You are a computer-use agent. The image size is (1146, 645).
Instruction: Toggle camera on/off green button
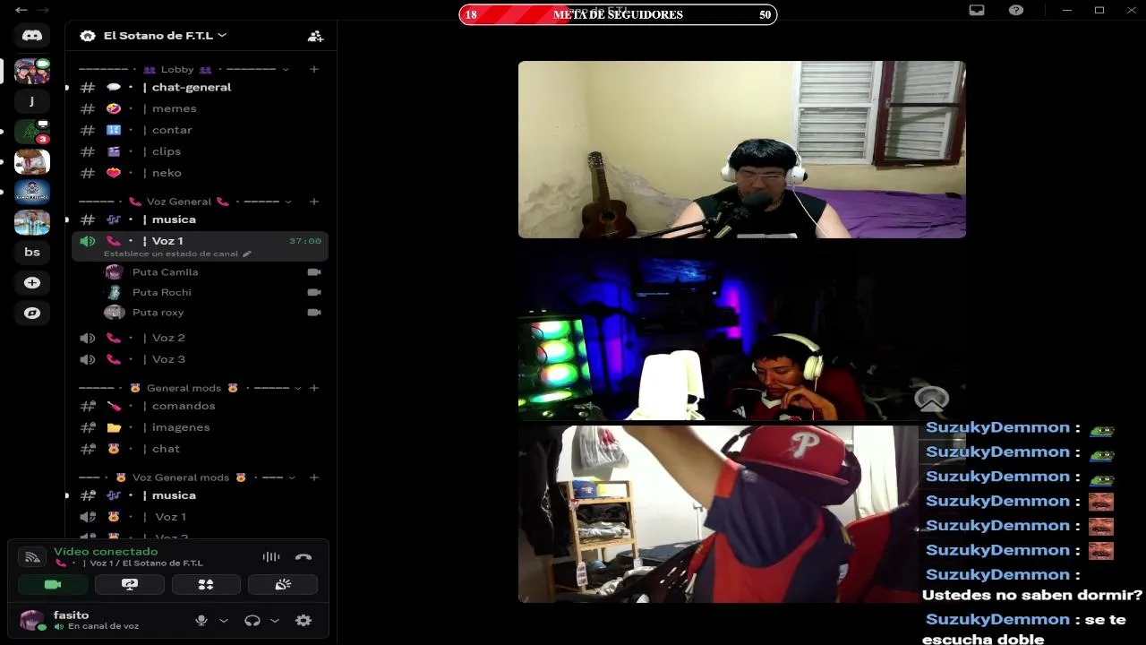53,584
